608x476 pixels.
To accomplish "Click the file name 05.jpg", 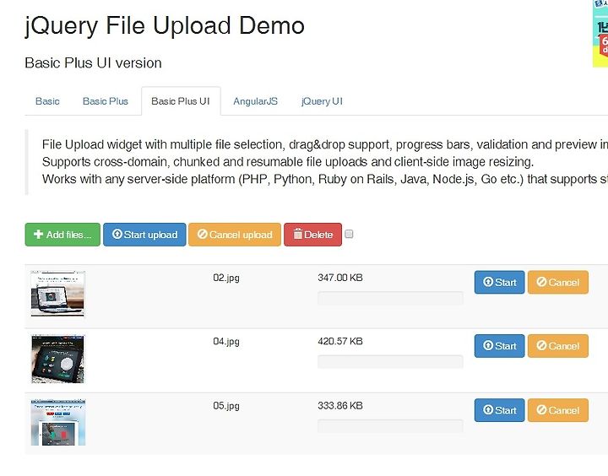I will [x=226, y=406].
